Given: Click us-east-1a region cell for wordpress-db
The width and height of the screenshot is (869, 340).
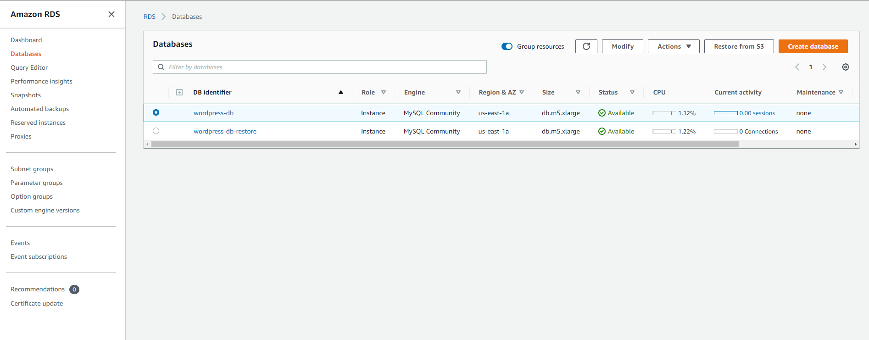Looking at the screenshot, I should 494,113.
